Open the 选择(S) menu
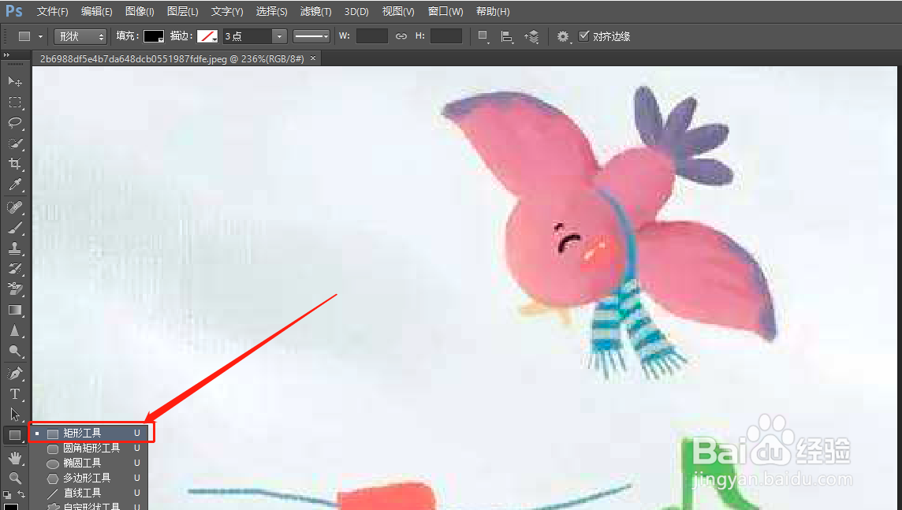 tap(271, 12)
